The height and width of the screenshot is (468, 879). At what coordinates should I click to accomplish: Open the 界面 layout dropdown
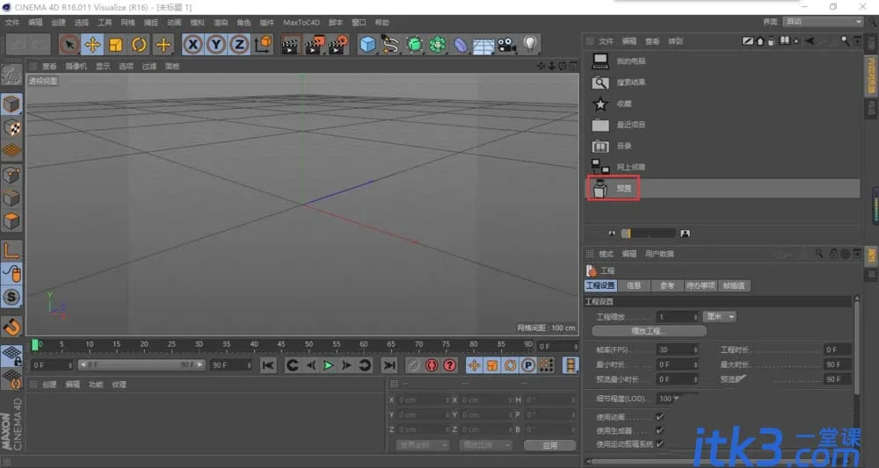[823, 22]
